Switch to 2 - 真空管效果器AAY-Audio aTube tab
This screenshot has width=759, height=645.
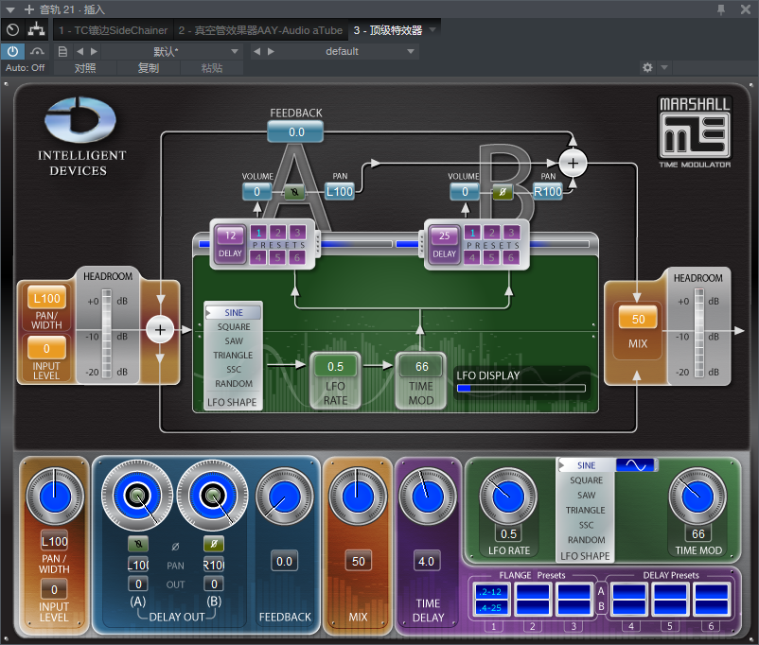[260, 30]
